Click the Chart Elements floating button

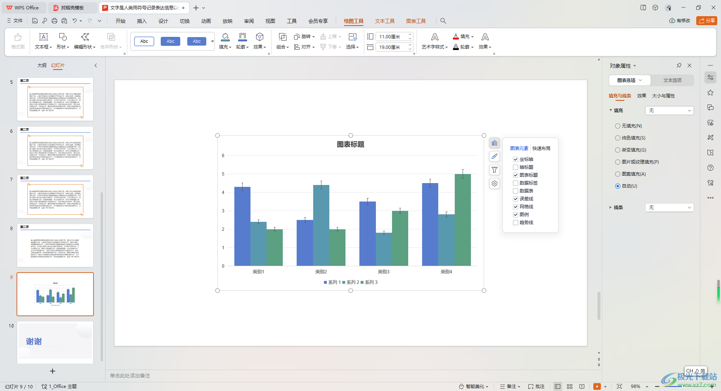(495, 143)
